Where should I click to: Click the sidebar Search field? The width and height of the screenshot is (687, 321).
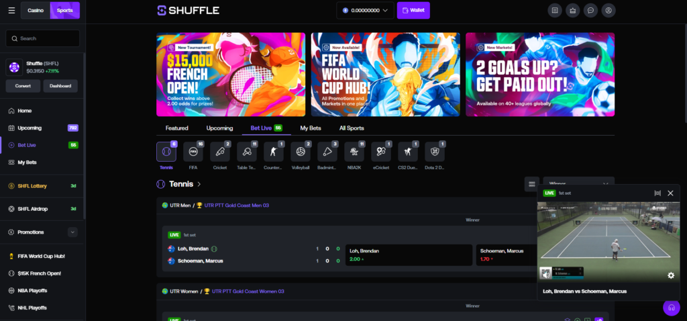(42, 38)
